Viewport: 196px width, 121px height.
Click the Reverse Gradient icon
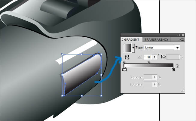127,57
